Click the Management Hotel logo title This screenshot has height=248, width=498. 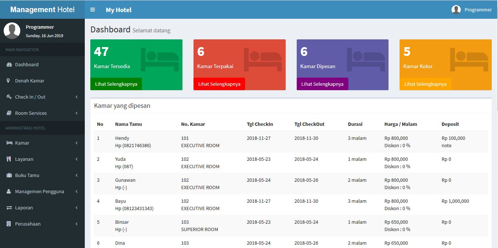click(x=42, y=10)
